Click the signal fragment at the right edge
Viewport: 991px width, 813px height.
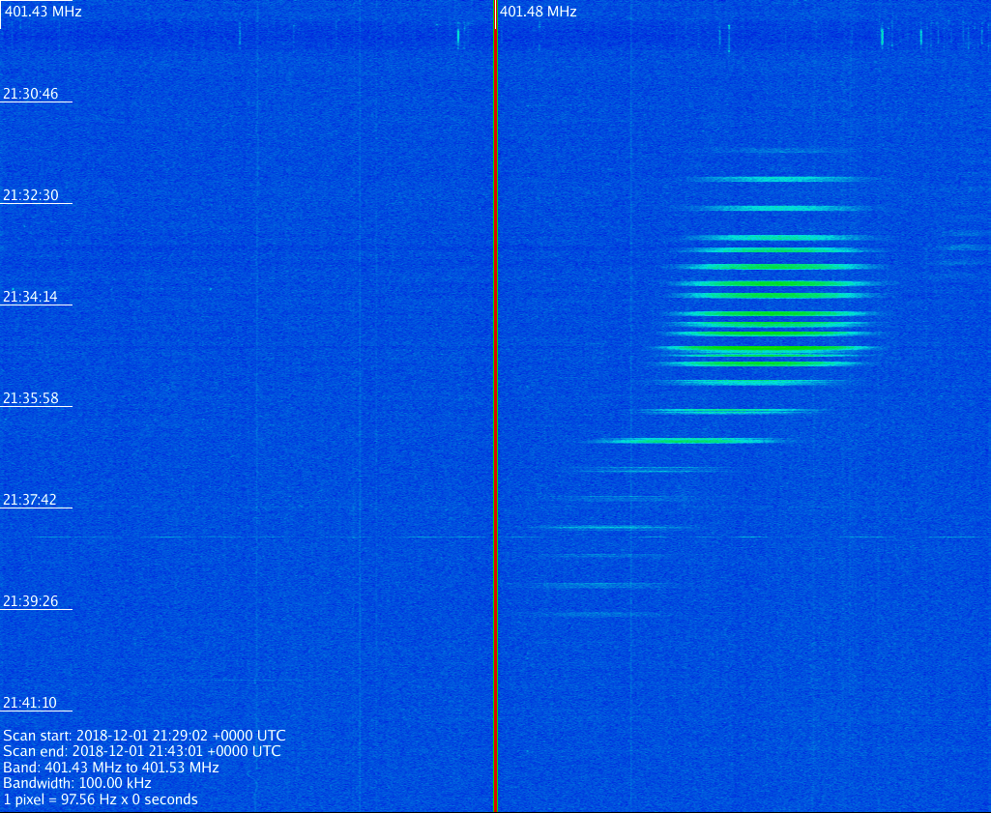pos(965,247)
